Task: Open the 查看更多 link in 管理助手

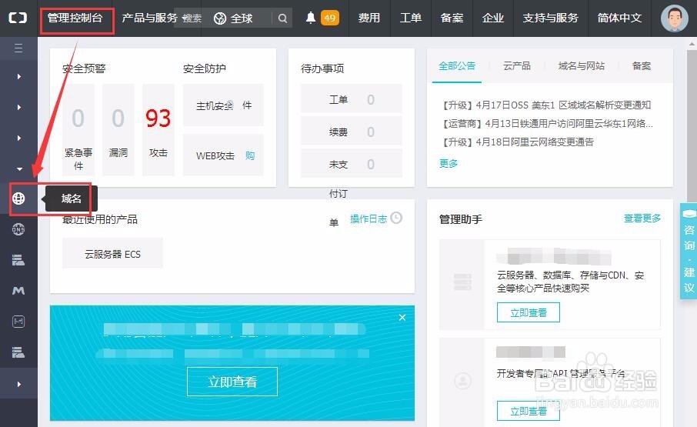Action: 642,219
